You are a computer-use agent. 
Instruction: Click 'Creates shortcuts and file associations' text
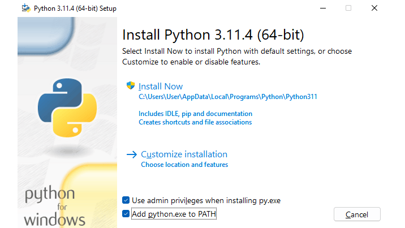tap(195, 122)
